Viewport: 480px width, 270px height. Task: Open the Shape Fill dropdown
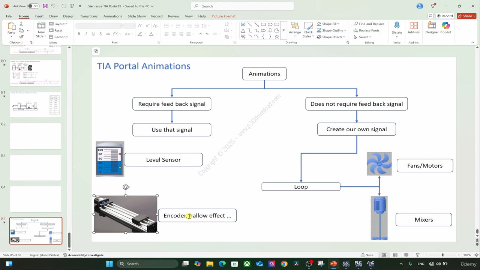328,24
